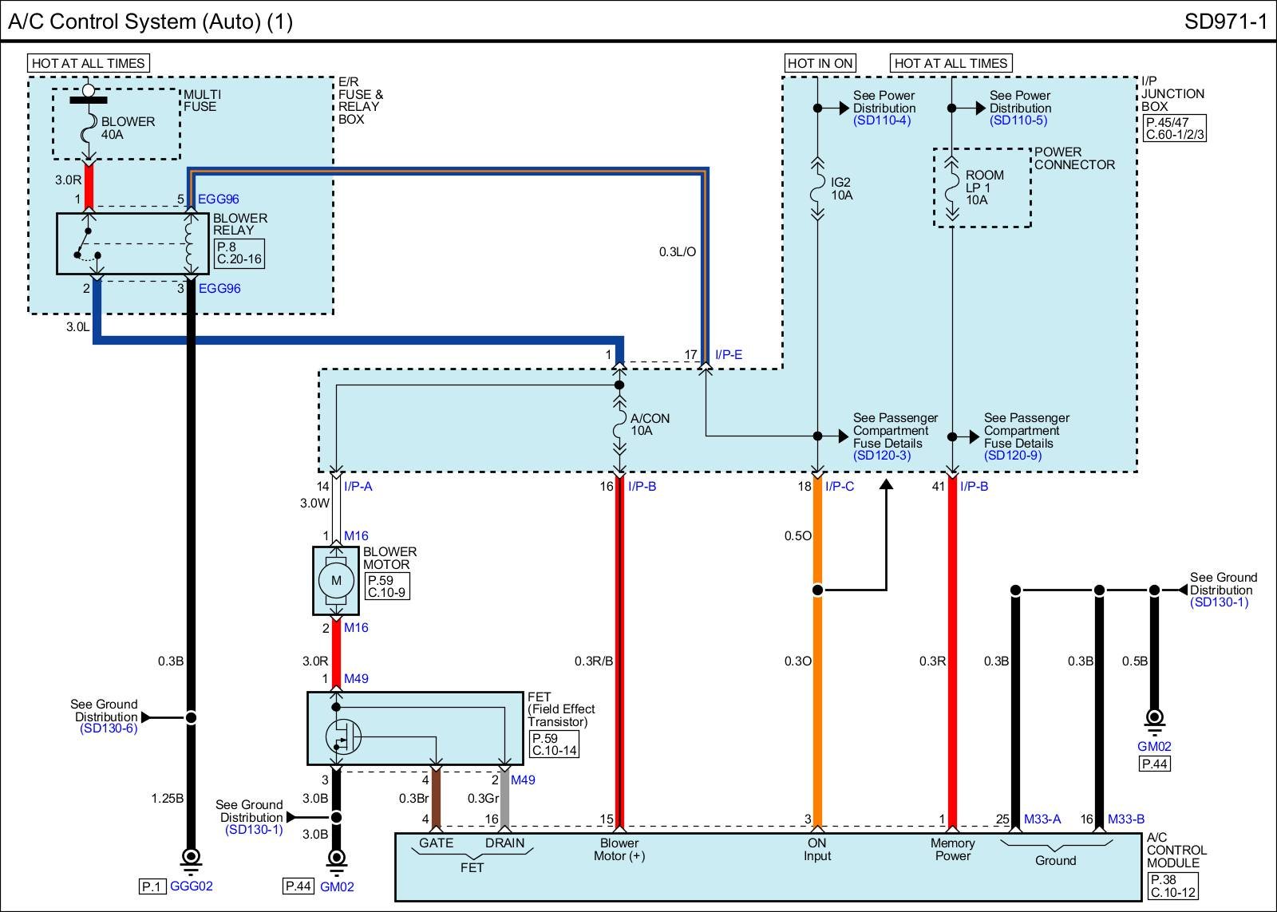Click the I/P-E connector label
This screenshot has width=1277, height=912.
[x=728, y=355]
